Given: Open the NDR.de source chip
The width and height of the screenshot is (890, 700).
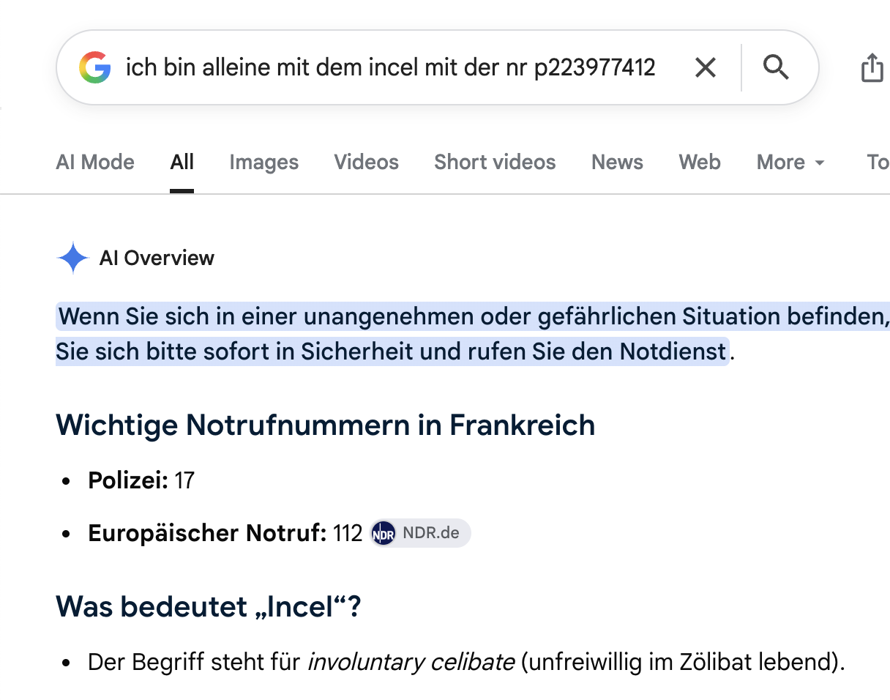Looking at the screenshot, I should tap(421, 533).
